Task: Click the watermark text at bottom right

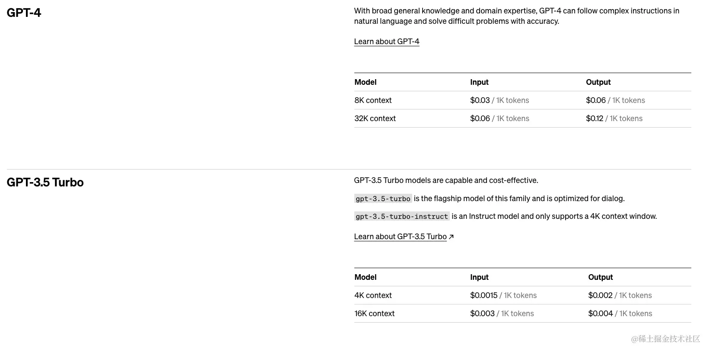Action: pos(665,339)
